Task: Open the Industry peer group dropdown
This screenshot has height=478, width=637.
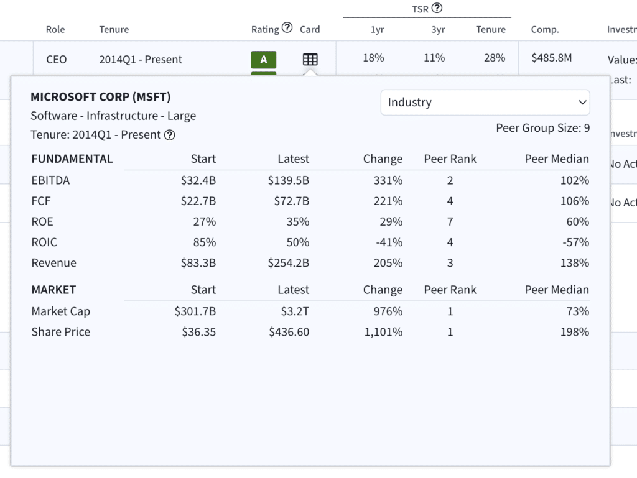Action: click(x=485, y=103)
